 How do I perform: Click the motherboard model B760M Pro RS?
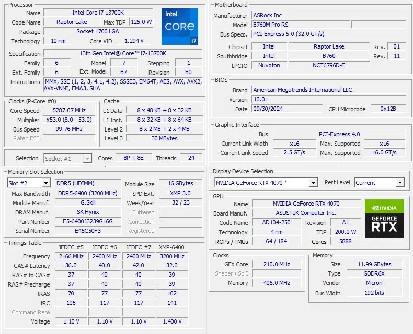(x=301, y=25)
